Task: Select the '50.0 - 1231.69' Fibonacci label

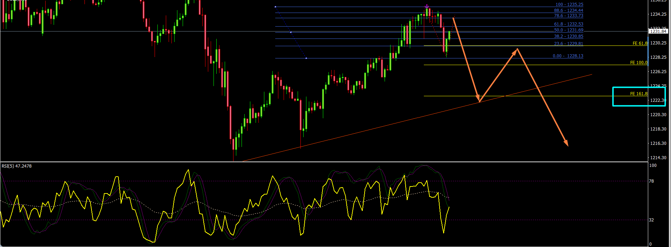Action: point(569,30)
